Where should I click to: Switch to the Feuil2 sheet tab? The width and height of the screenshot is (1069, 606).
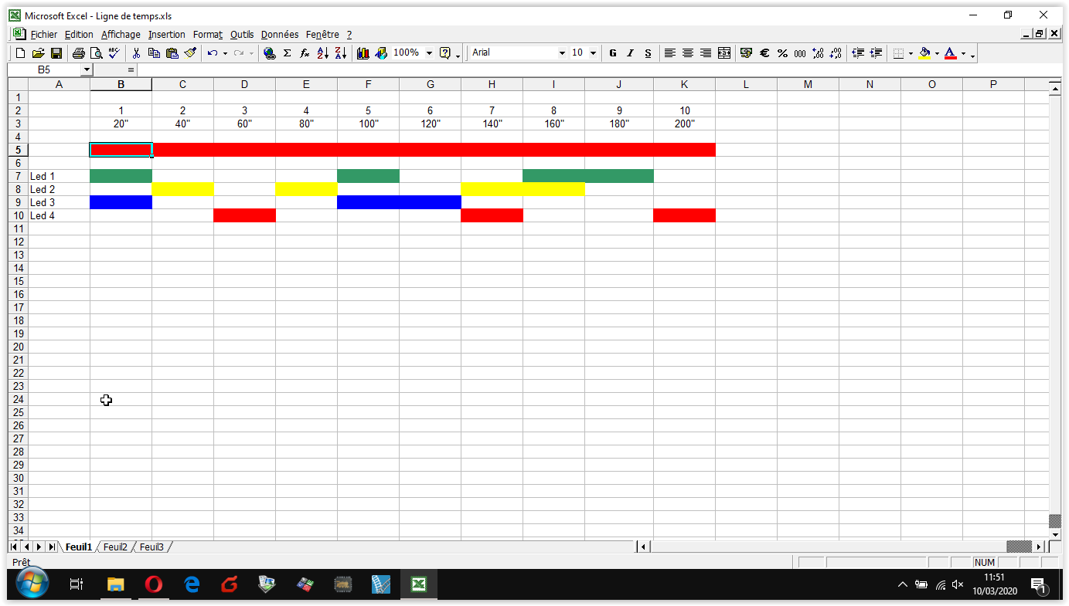(115, 547)
